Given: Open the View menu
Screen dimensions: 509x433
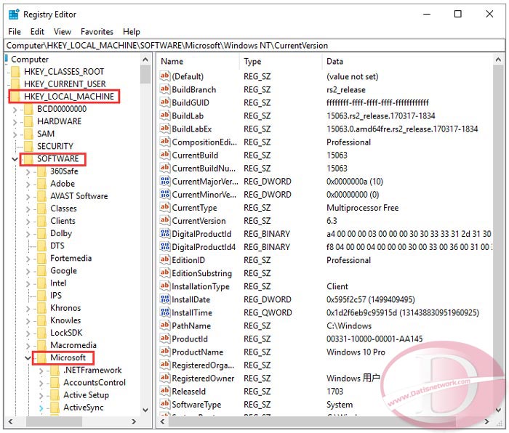Looking at the screenshot, I should pos(63,32).
